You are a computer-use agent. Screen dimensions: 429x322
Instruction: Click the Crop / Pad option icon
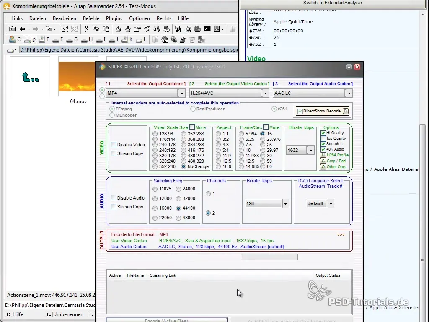(323, 161)
